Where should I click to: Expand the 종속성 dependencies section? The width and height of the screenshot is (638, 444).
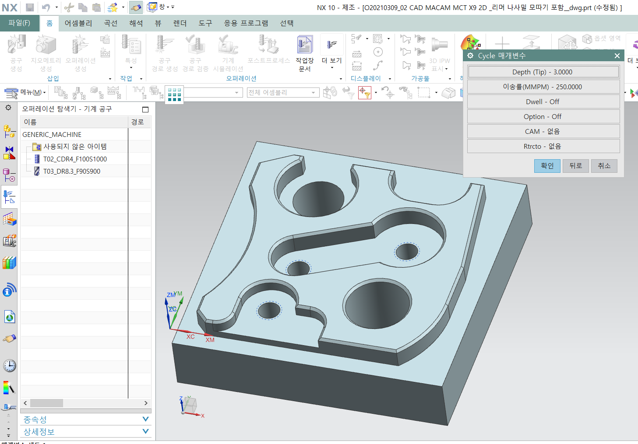pyautogui.click(x=86, y=420)
